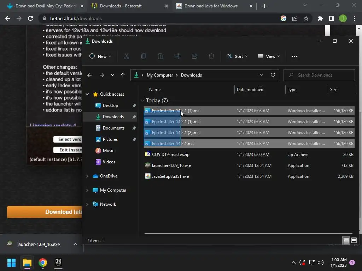This screenshot has height=271, width=362.
Task: Sort files by Type column header
Action: pos(292,89)
